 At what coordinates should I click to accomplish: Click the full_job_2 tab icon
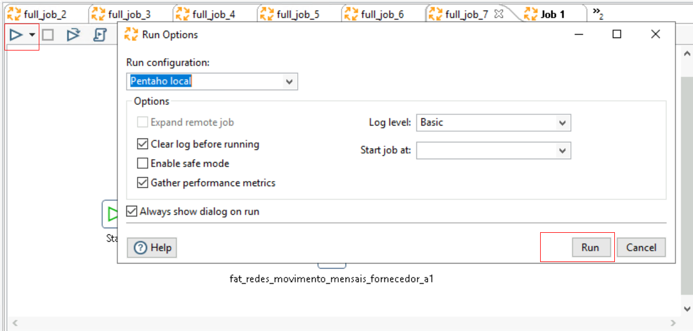[13, 14]
